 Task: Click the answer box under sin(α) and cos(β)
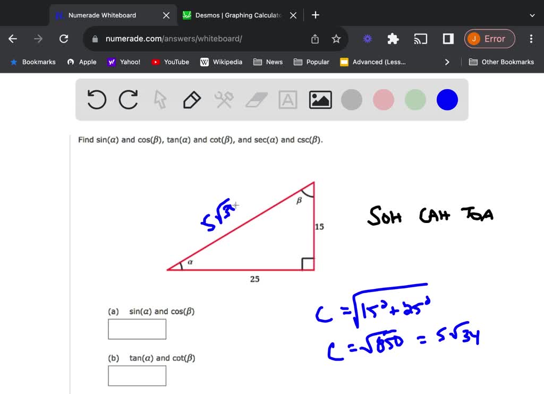click(x=137, y=329)
